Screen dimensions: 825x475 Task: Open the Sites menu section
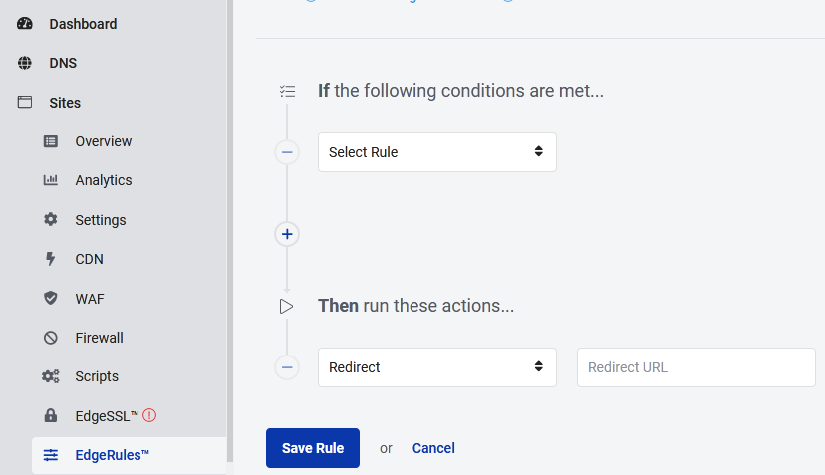point(65,103)
